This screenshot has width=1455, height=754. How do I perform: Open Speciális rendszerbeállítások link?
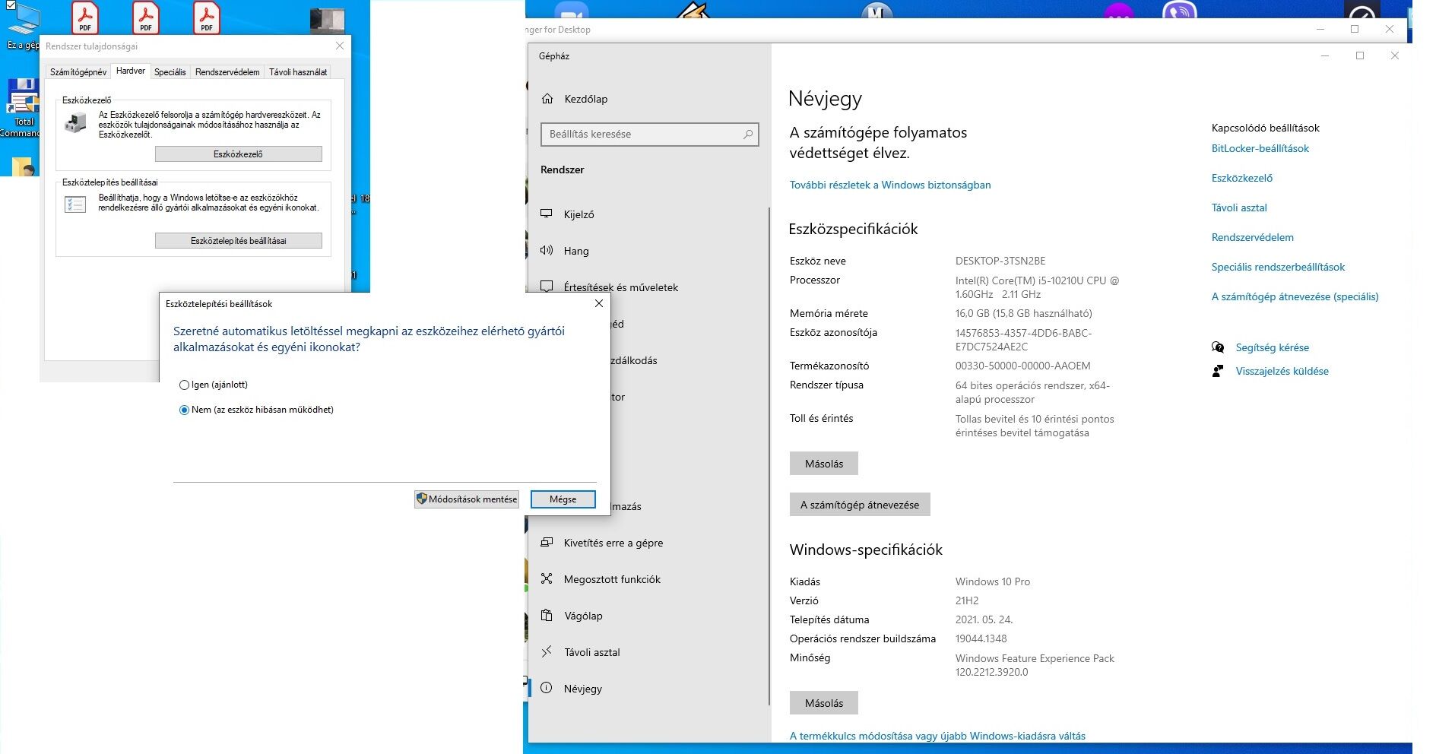(x=1278, y=267)
